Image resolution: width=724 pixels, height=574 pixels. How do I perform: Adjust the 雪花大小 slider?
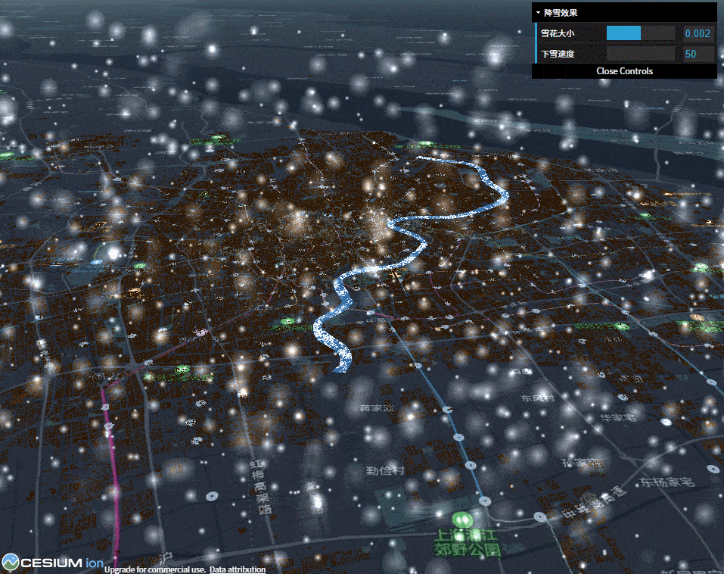[x=641, y=33]
